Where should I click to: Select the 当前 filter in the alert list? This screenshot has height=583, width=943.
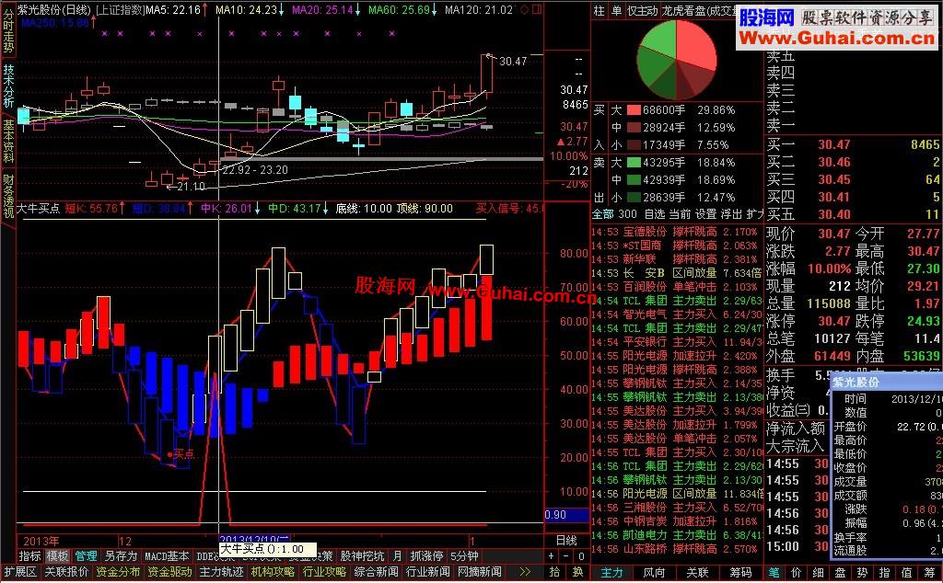click(681, 214)
